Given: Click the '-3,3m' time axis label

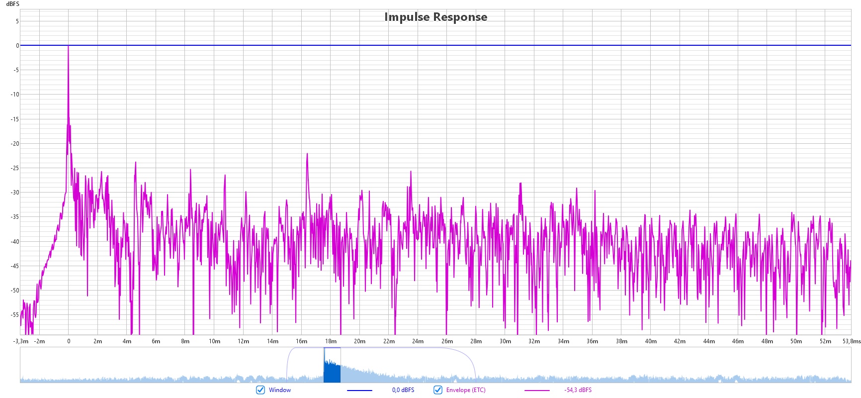Looking at the screenshot, I should tap(21, 341).
